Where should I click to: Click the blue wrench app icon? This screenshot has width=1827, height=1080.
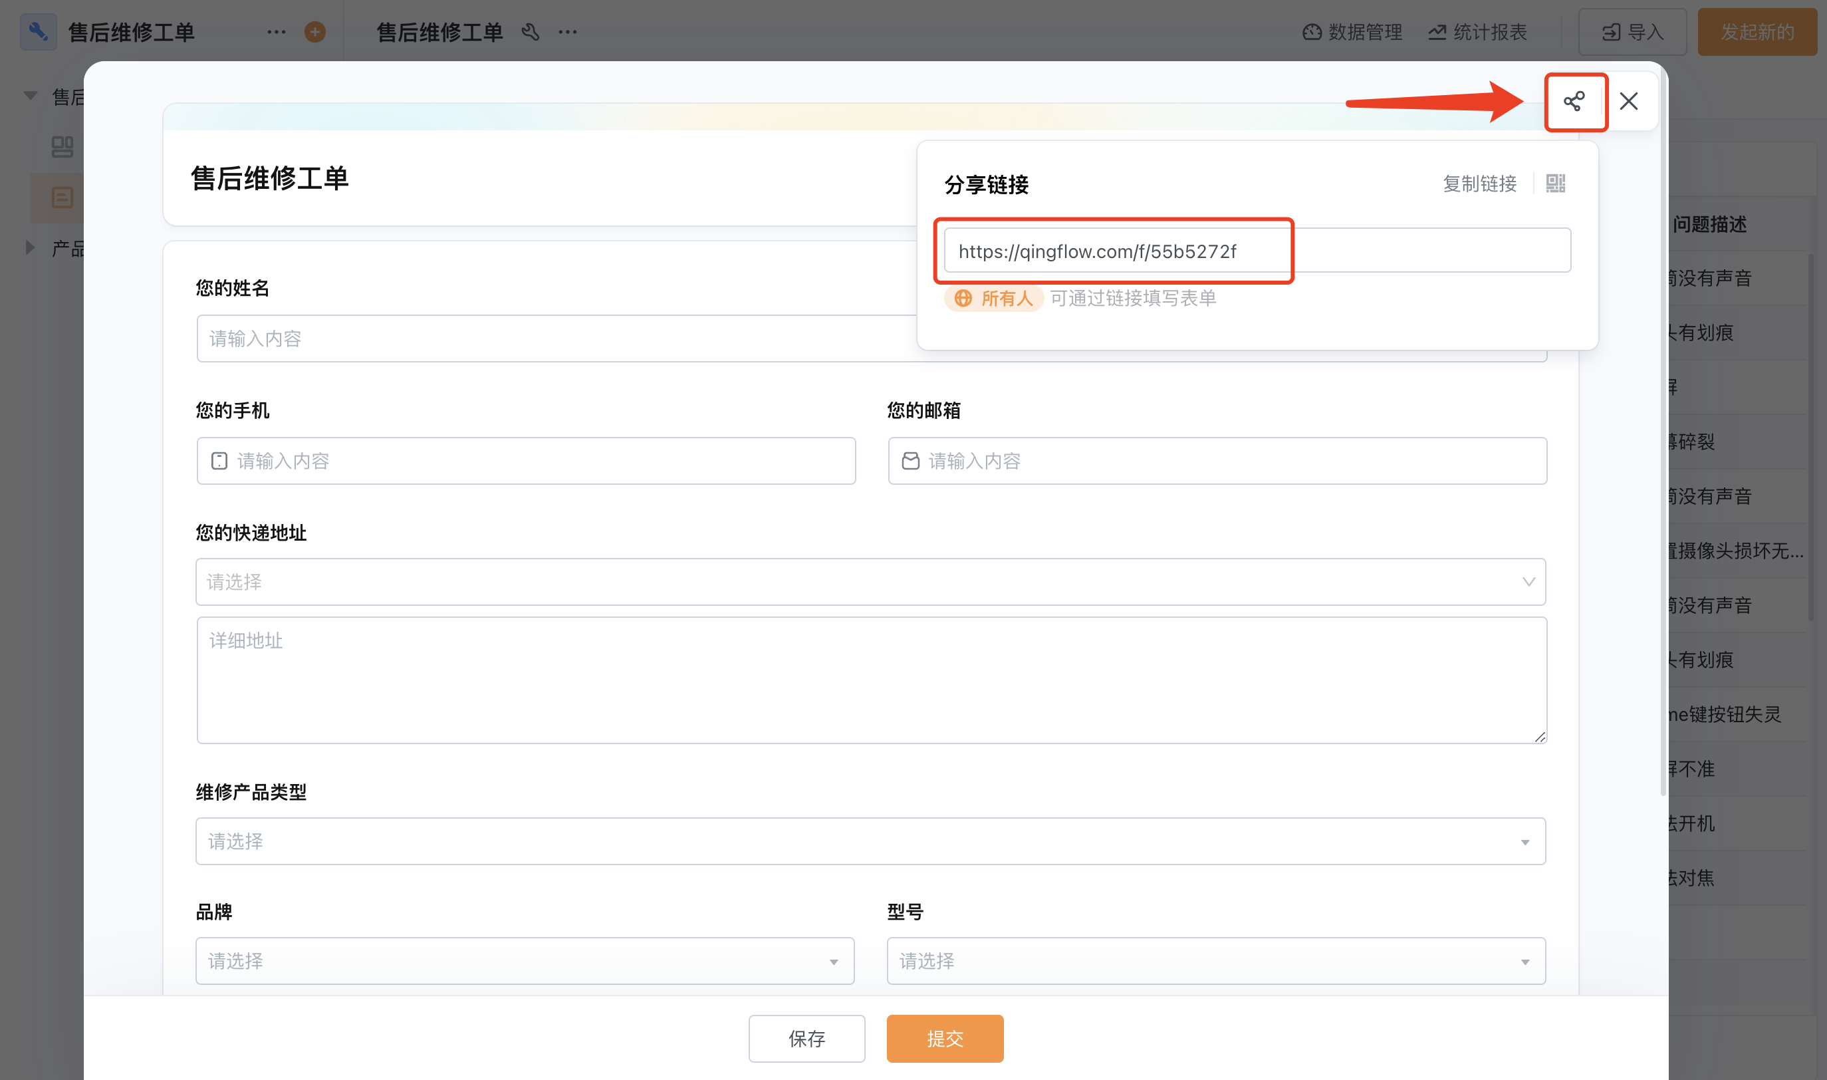coord(38,31)
